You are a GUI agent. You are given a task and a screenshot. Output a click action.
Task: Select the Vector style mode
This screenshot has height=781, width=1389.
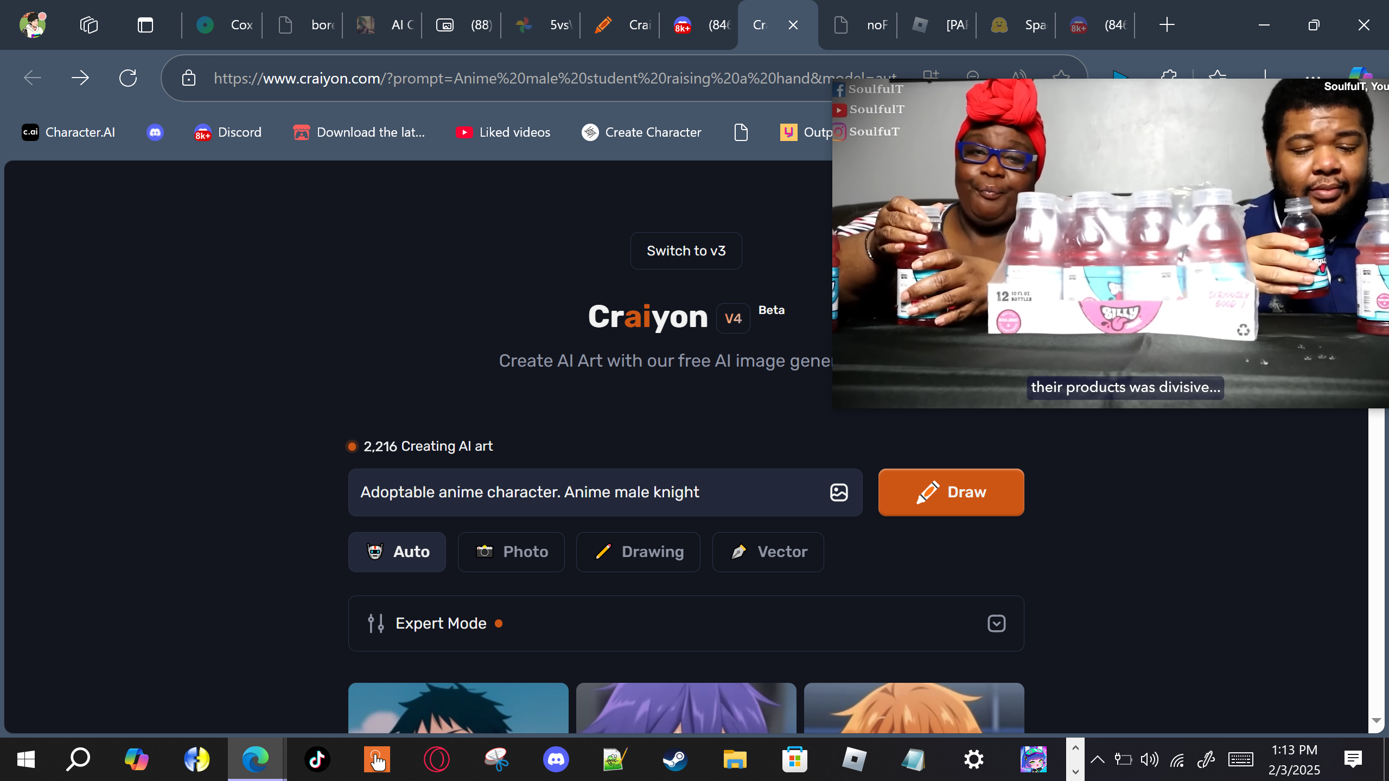click(x=768, y=552)
